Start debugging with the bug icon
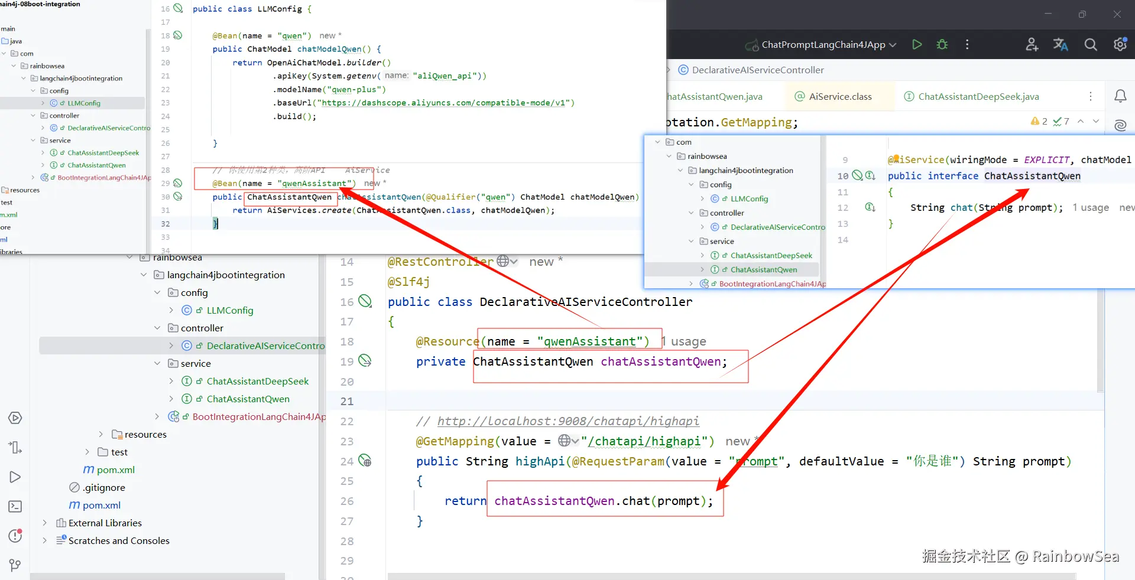 (x=942, y=44)
